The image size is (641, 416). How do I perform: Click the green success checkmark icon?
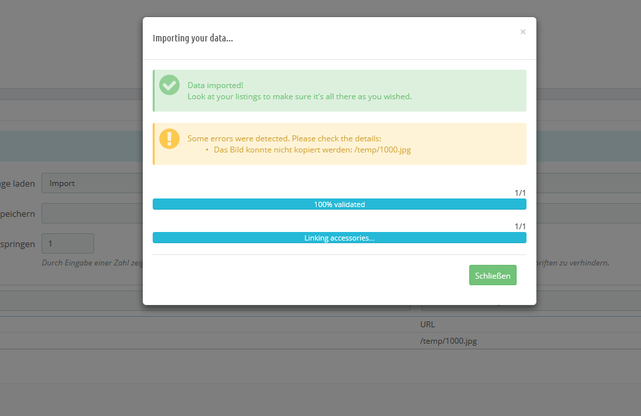coord(169,85)
